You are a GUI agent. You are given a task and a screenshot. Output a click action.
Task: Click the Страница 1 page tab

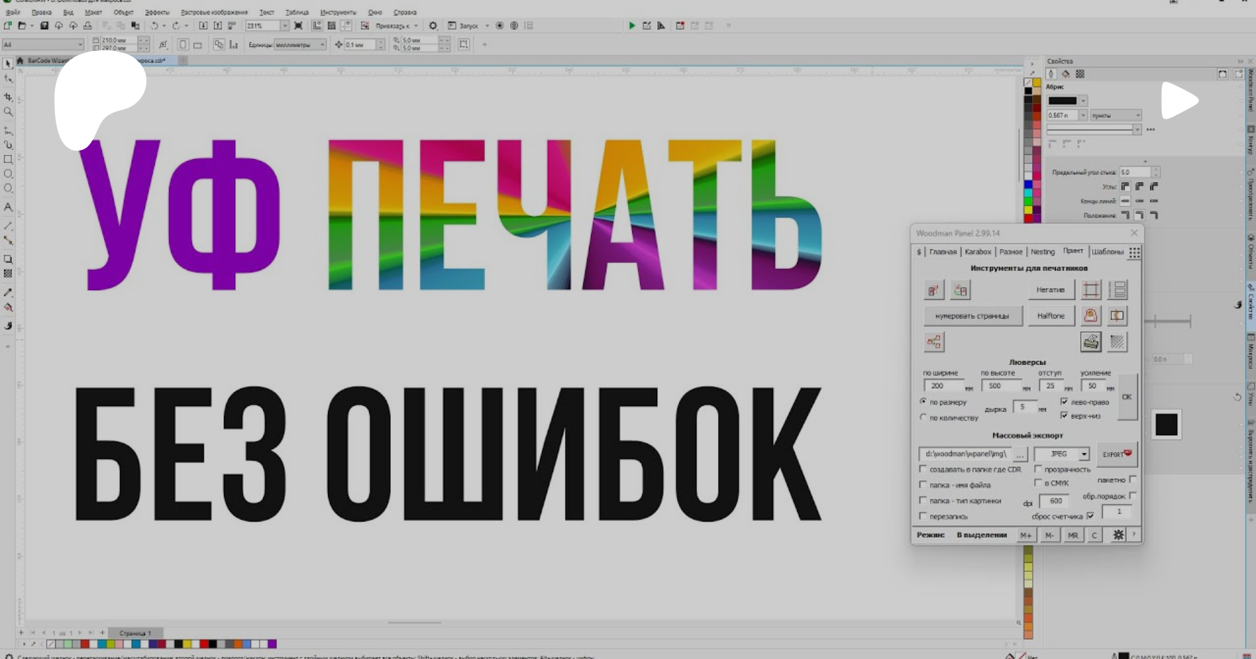[135, 633]
